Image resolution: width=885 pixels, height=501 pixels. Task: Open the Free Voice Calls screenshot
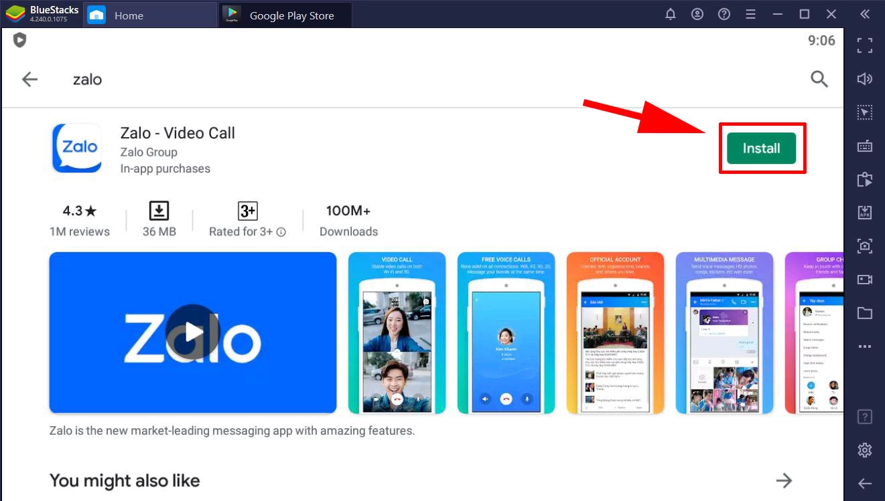click(506, 332)
